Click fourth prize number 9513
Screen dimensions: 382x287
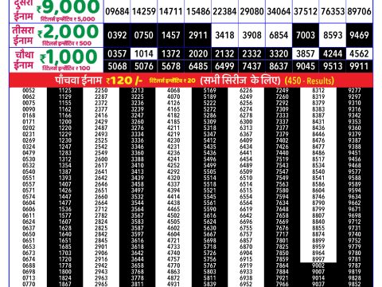point(333,66)
